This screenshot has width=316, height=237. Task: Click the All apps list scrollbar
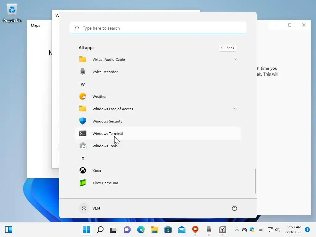(255, 181)
